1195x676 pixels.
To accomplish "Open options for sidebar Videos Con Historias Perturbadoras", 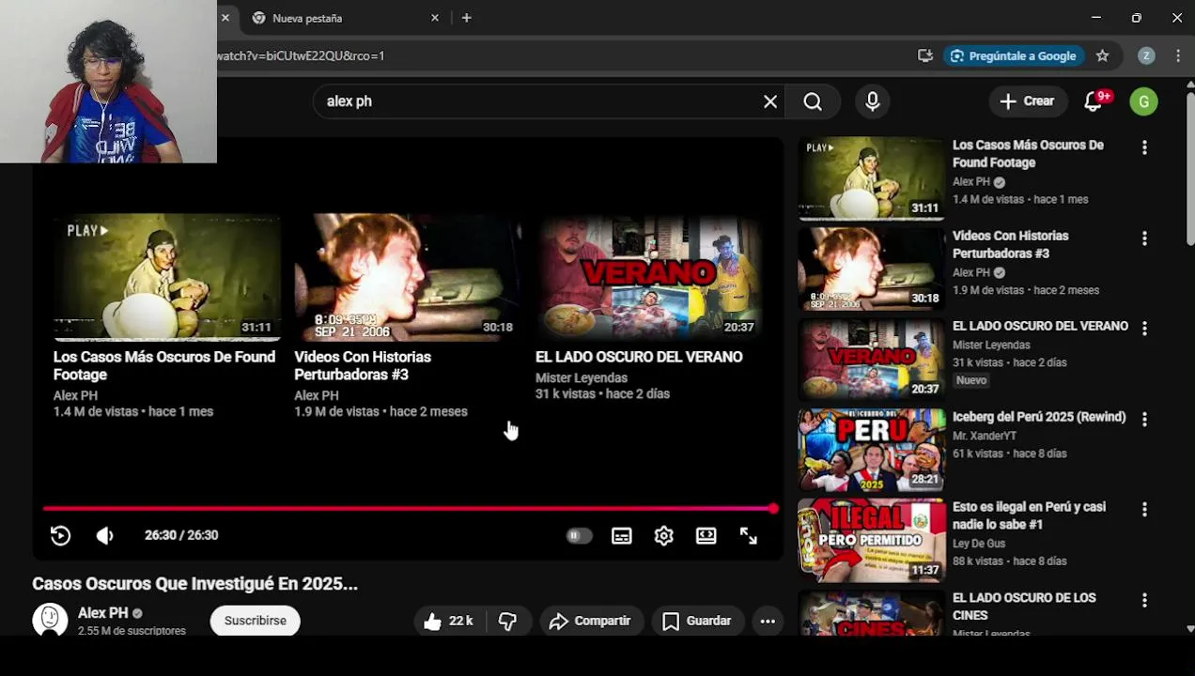I will pos(1144,238).
